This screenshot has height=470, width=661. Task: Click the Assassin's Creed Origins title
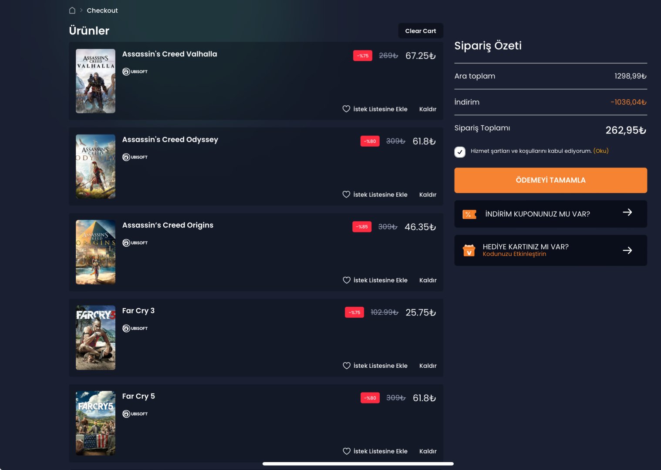(x=168, y=225)
